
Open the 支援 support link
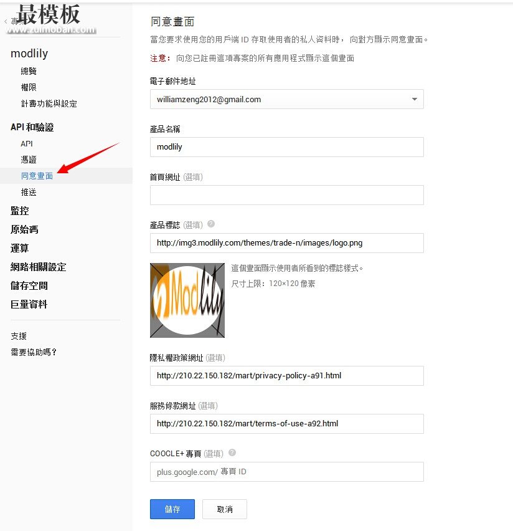click(19, 336)
